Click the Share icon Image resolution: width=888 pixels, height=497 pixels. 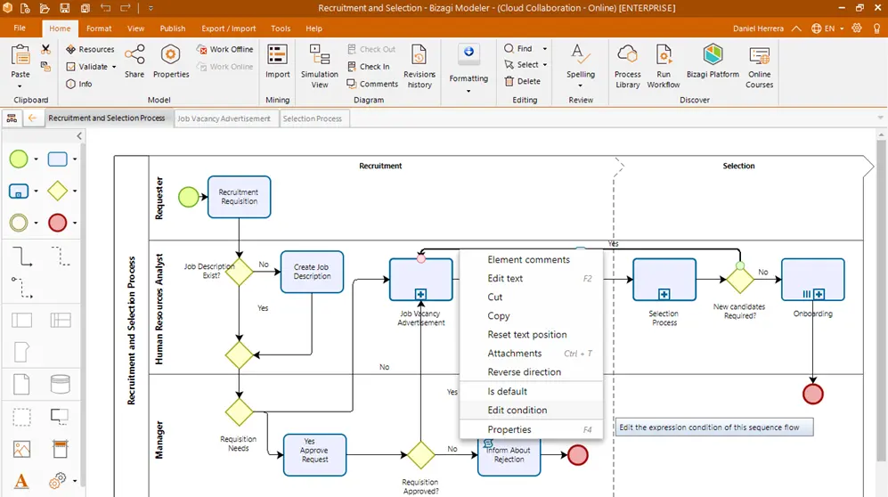pos(134,55)
